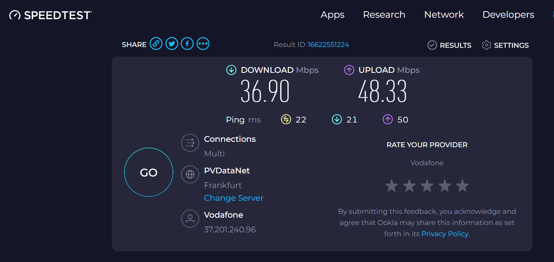This screenshot has height=262, width=554.
Task: Click the upload arrow icon beside UPLOAD
Action: (x=349, y=70)
